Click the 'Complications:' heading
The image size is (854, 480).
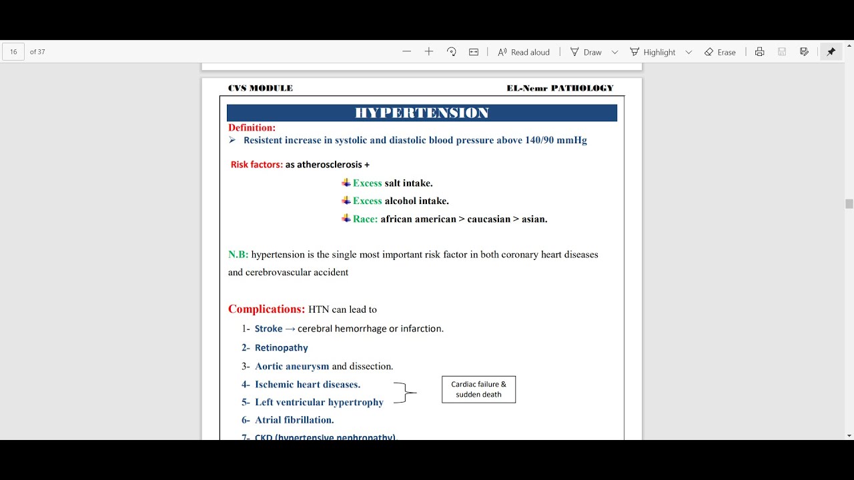pos(266,309)
